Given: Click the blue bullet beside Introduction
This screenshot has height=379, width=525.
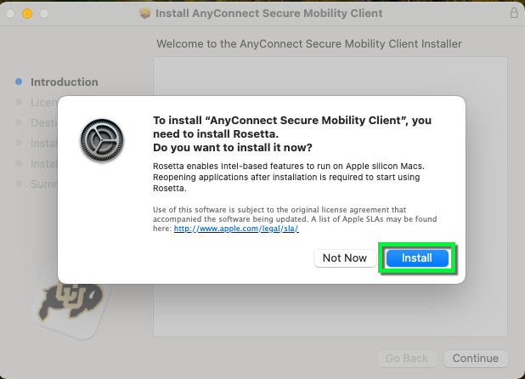Looking at the screenshot, I should point(19,82).
